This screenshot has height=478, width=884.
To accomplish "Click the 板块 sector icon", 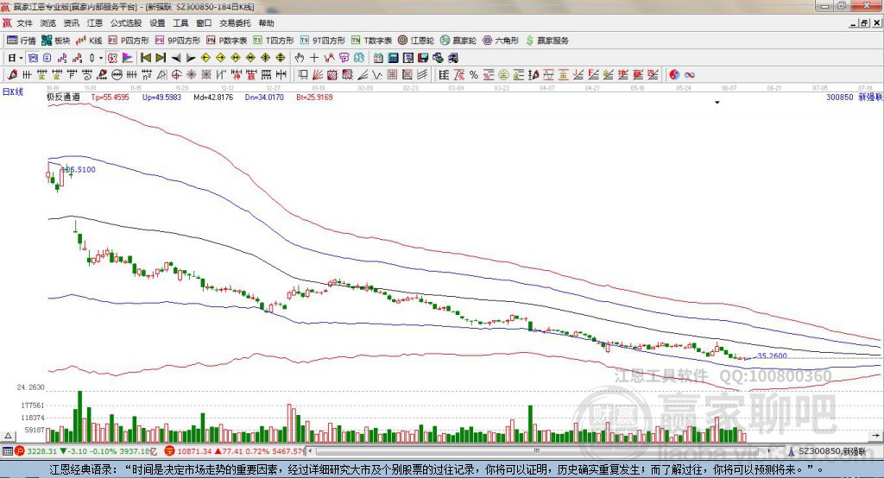I will [x=56, y=41].
